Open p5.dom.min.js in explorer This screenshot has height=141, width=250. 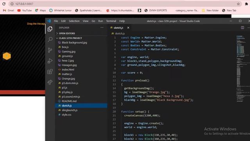(x=81, y=83)
